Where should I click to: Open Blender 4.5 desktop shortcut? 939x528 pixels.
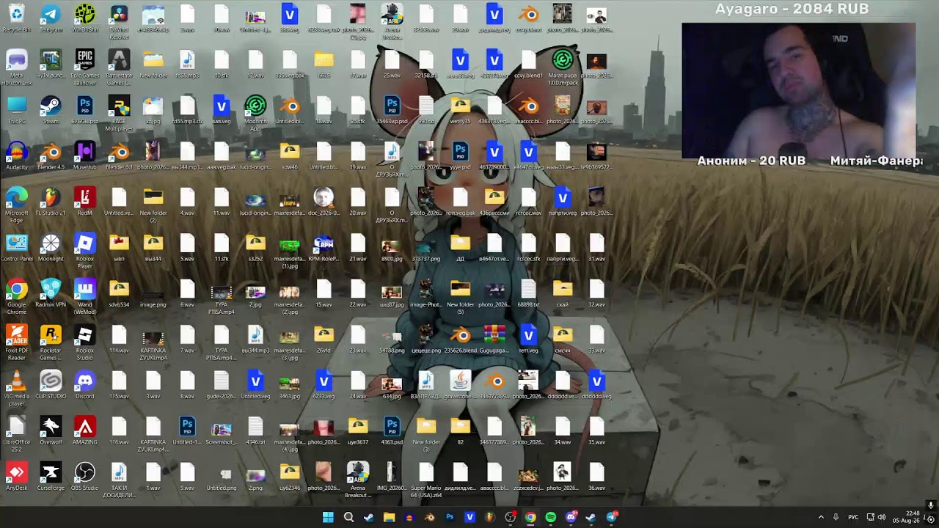[x=51, y=156]
